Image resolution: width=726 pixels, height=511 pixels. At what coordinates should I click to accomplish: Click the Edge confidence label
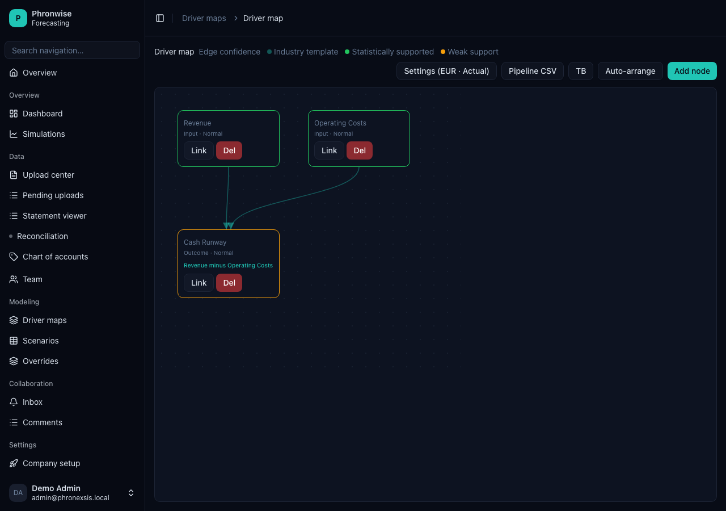point(230,52)
